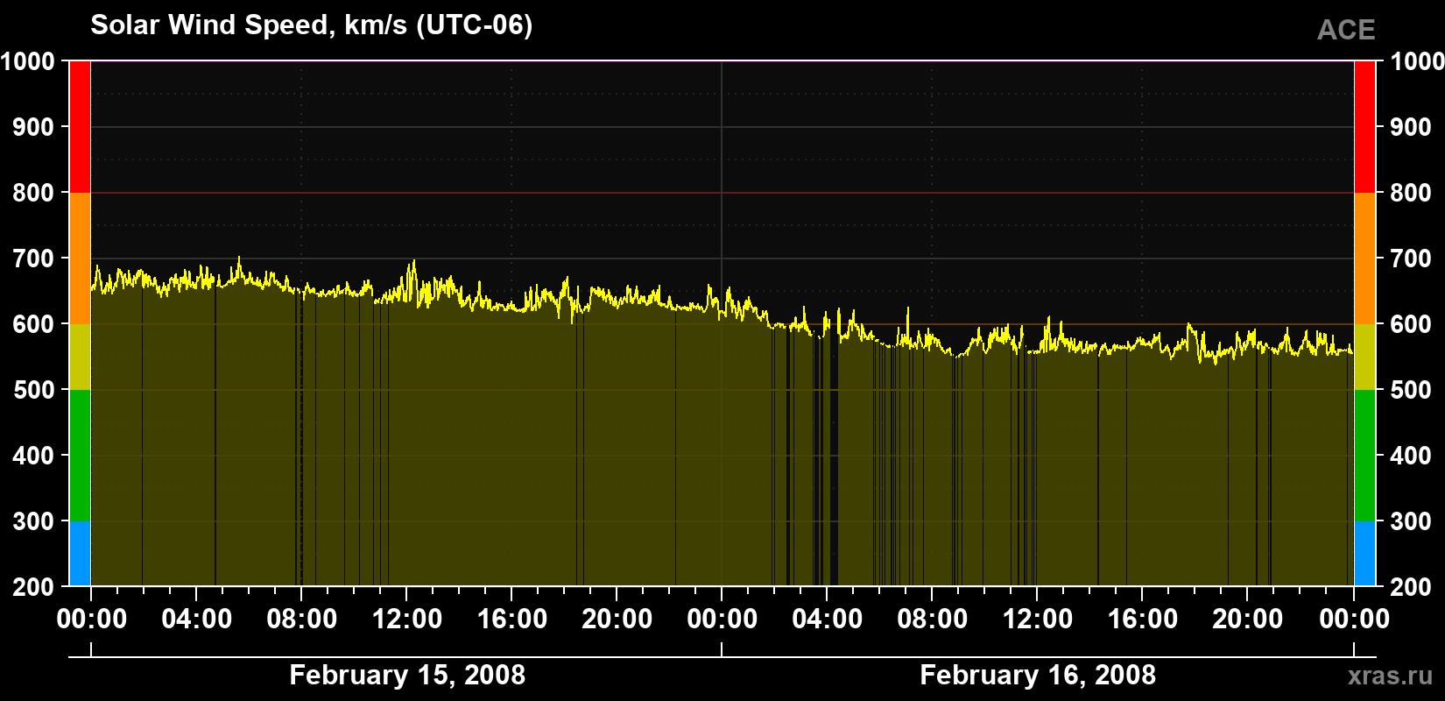Click the 700 value on the right axis
The height and width of the screenshot is (701, 1445).
pyautogui.click(x=1411, y=258)
